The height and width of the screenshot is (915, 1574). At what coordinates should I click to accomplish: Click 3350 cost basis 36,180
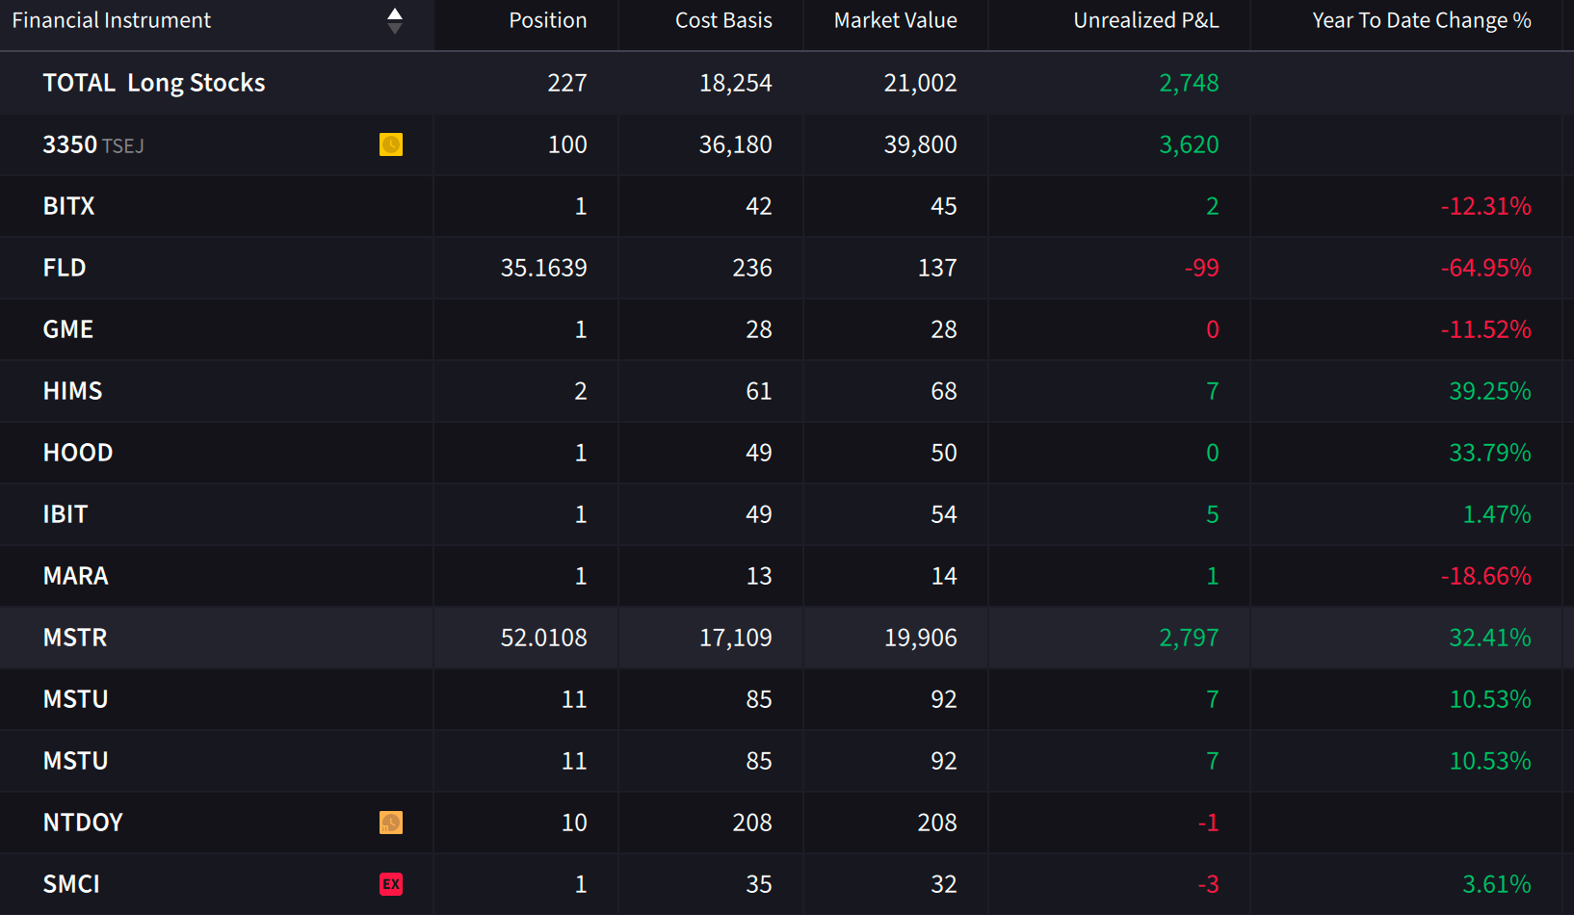tap(736, 144)
